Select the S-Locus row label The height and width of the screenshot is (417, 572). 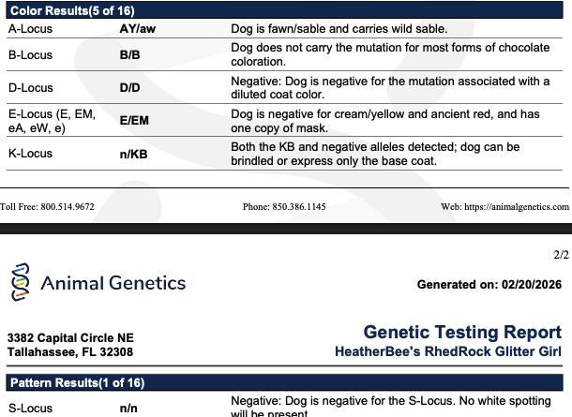point(30,409)
